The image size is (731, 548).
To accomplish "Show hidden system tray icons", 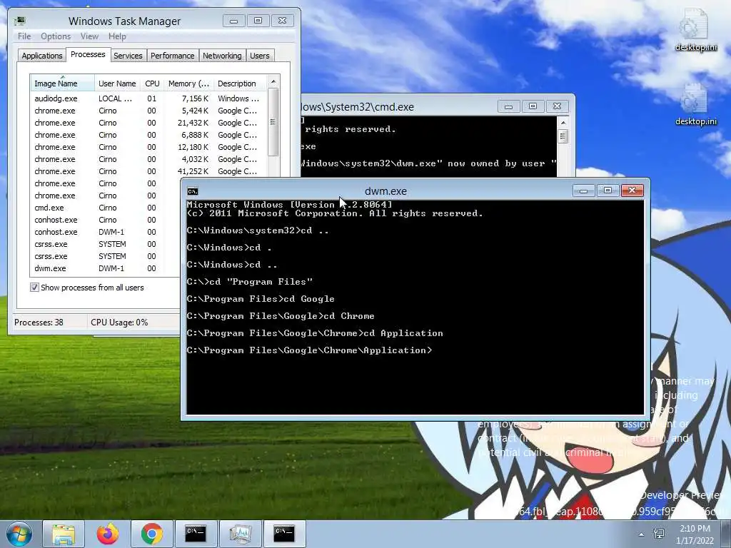I will click(x=642, y=534).
